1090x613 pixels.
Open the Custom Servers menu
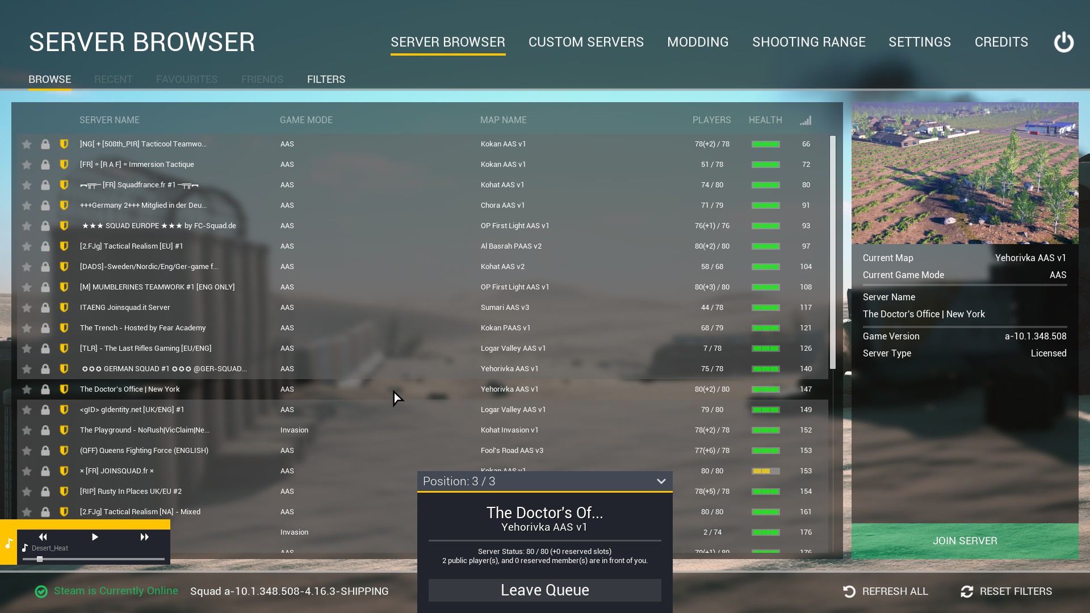(x=586, y=42)
